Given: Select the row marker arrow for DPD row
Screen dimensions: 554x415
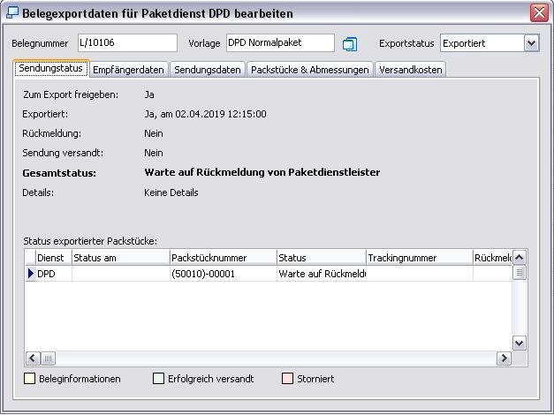Looking at the screenshot, I should click(x=31, y=274).
